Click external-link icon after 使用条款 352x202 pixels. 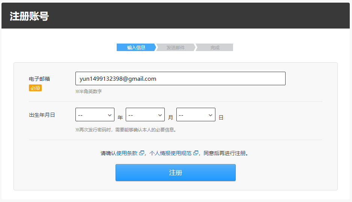click(141, 153)
